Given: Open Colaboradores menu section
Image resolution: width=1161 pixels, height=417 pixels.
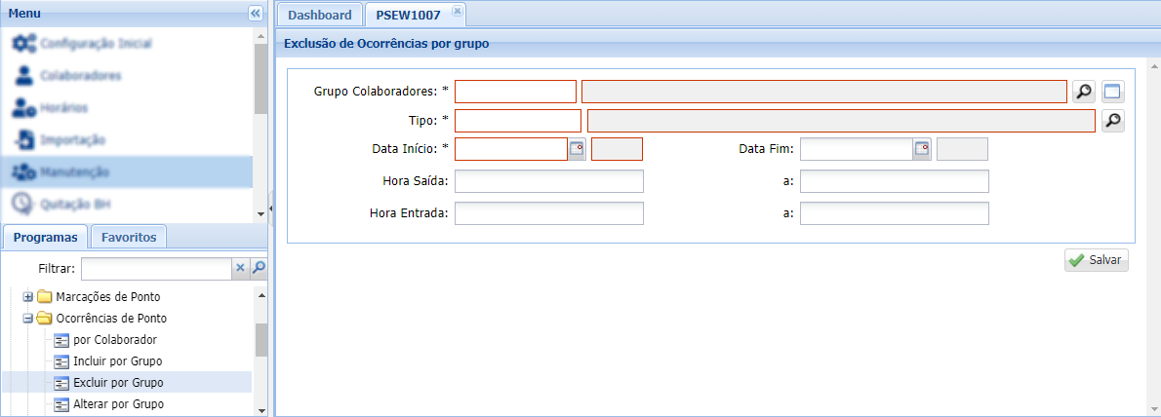Looking at the screenshot, I should pyautogui.click(x=81, y=75).
